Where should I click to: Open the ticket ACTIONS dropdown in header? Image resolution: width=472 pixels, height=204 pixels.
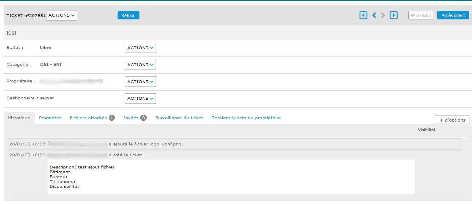62,15
